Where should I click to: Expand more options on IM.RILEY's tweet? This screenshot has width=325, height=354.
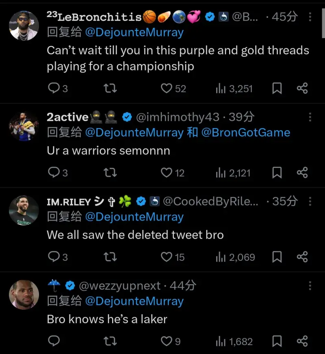click(310, 201)
